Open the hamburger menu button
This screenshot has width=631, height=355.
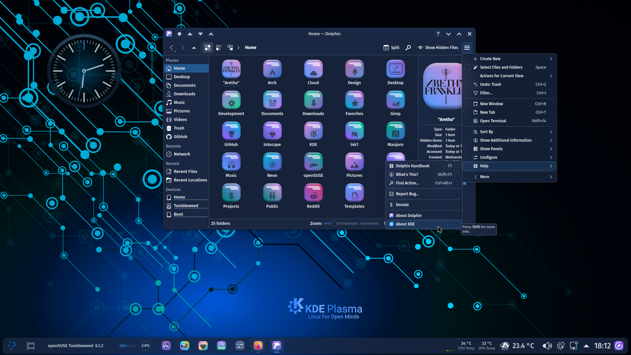click(x=467, y=48)
